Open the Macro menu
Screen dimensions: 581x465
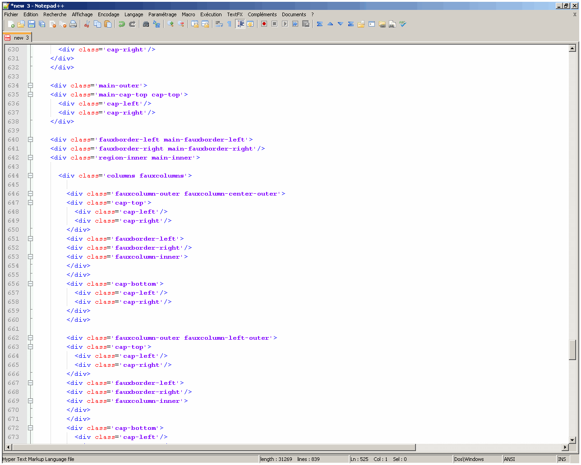click(x=189, y=14)
